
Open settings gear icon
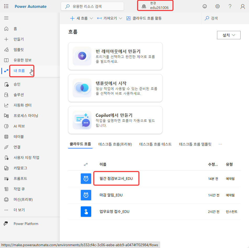point(217,6)
